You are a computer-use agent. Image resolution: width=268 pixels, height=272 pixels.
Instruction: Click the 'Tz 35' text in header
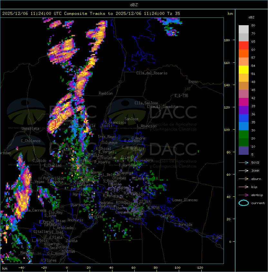tap(173, 14)
